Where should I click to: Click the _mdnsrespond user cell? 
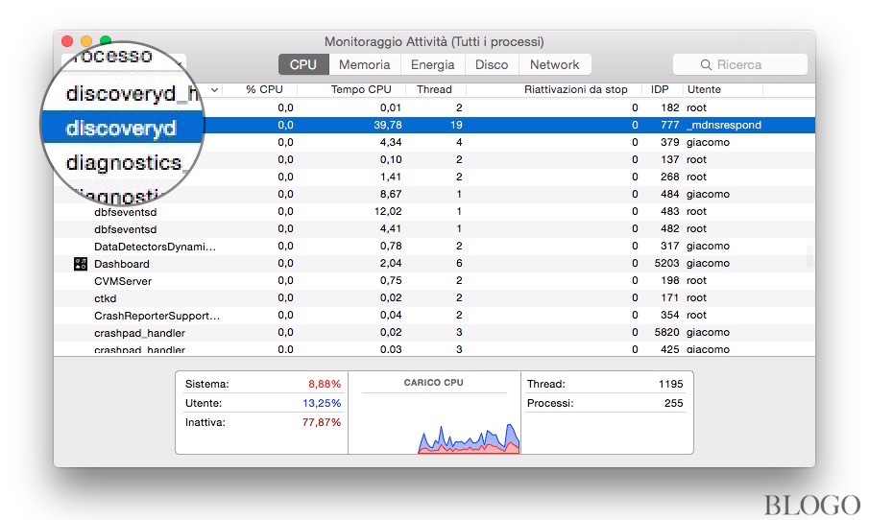[724, 125]
